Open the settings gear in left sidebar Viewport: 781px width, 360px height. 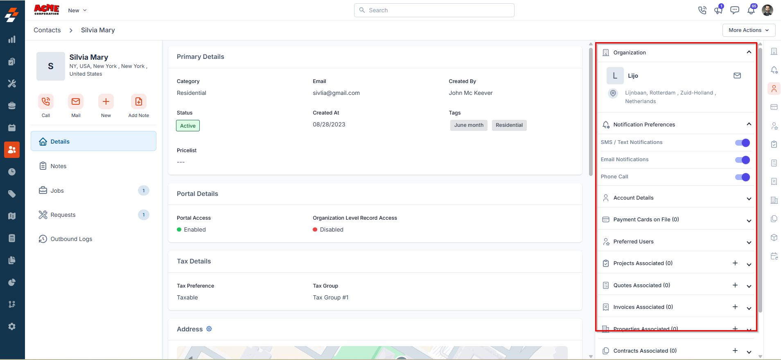tap(12, 326)
